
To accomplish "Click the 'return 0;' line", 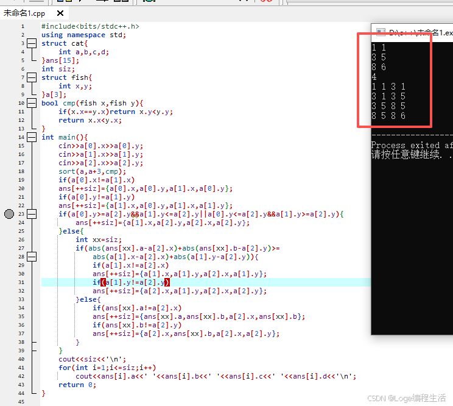I will 77,385.
